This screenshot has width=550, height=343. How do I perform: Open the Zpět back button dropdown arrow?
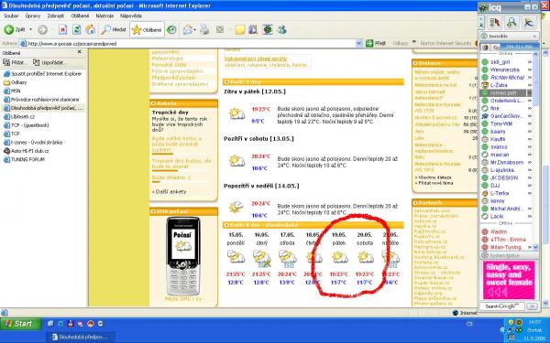click(x=30, y=30)
